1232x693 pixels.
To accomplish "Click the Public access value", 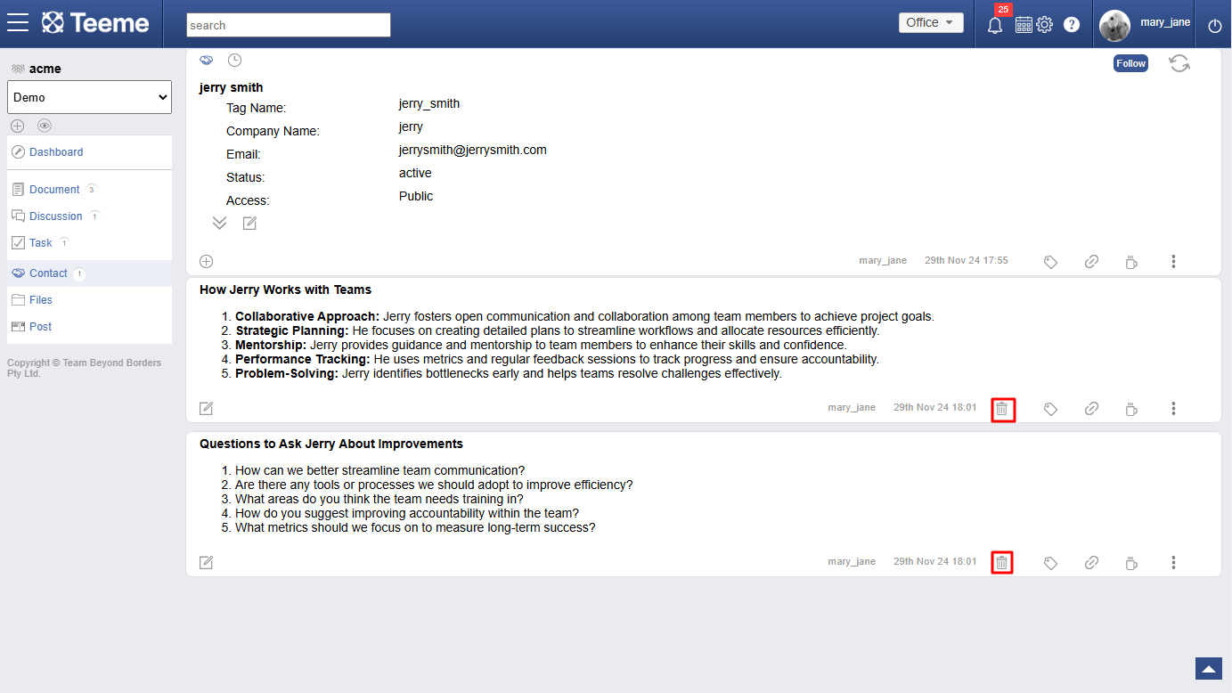I will 416,196.
